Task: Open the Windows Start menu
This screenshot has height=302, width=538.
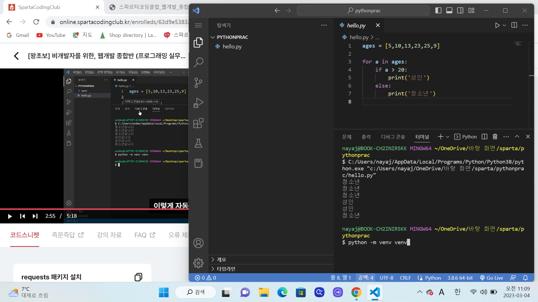Action: click(x=164, y=292)
